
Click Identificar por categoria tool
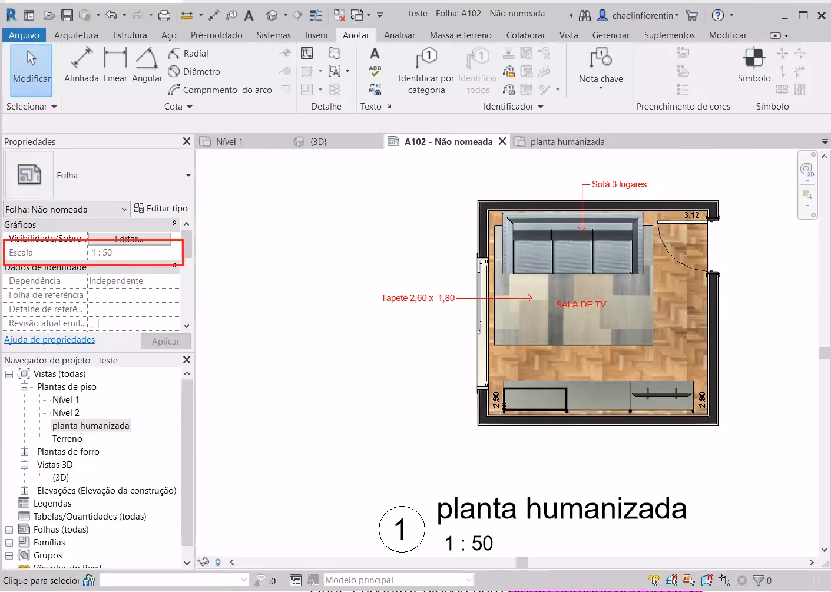coord(426,71)
